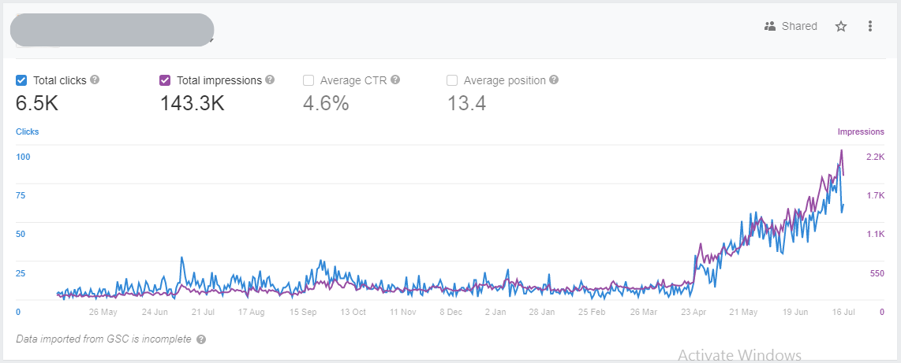901x363 pixels.
Task: Click the 24 Jun date label
Action: 155,312
